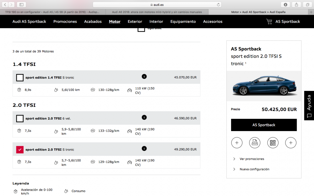
Task: Click the total price 50.425,00 EUR
Action: [x=279, y=109]
